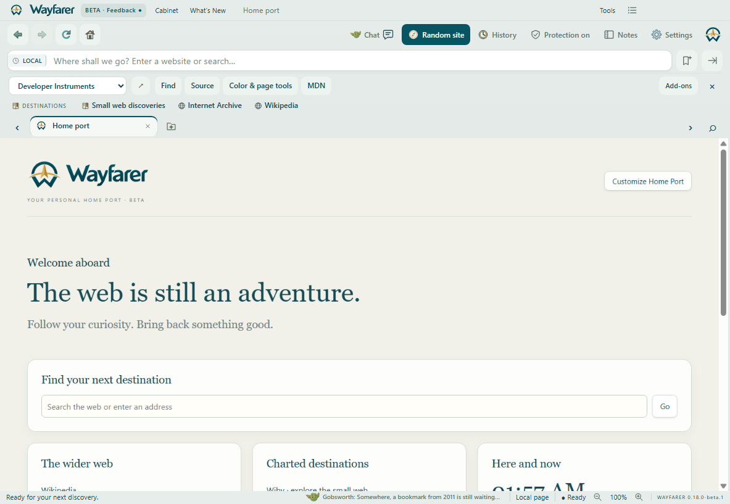Image resolution: width=730 pixels, height=504 pixels.
Task: Open the Tools menu
Action: point(607,10)
